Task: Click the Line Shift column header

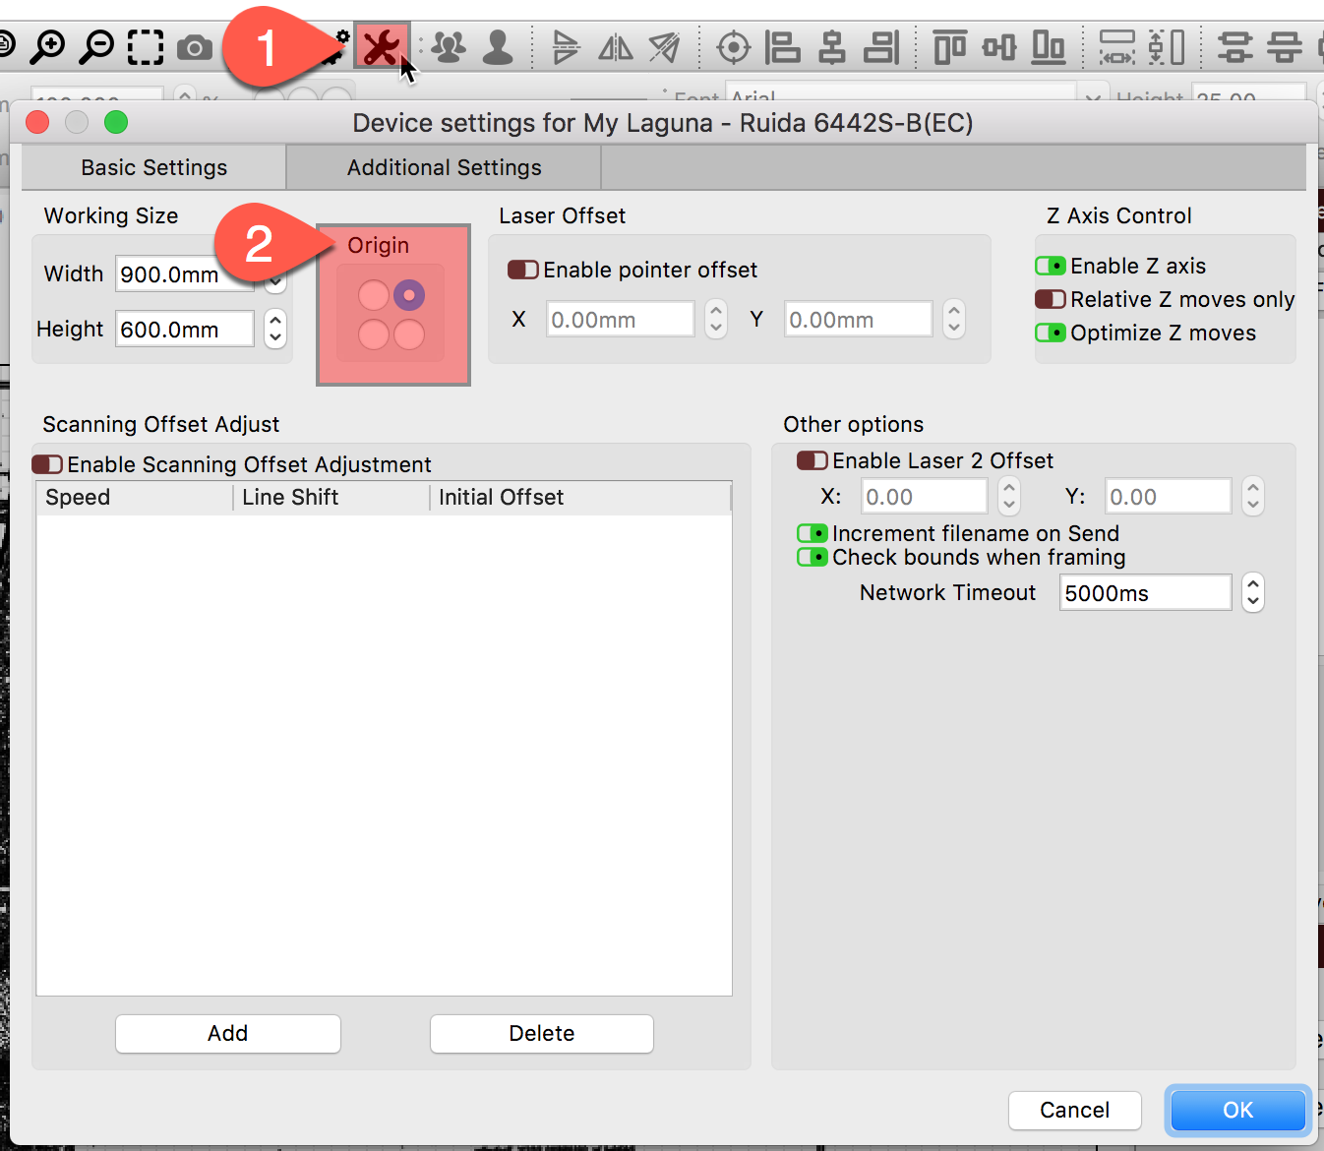Action: point(331,498)
